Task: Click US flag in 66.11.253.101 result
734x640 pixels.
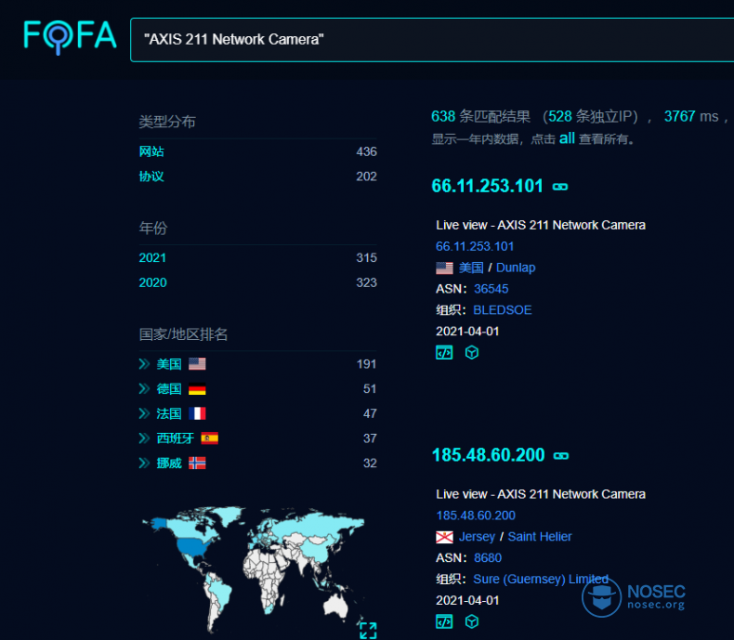Action: [444, 268]
